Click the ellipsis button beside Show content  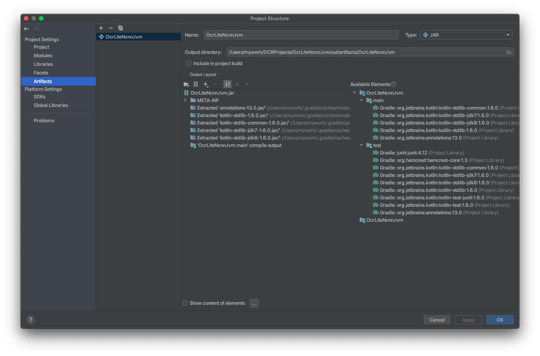point(254,304)
